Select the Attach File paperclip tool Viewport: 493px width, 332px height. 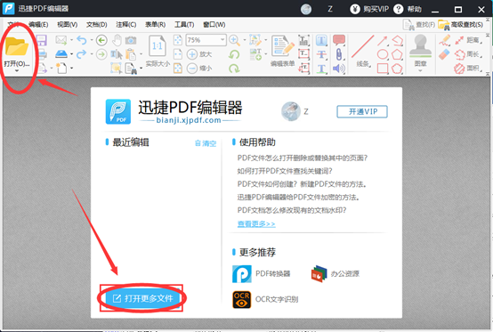pos(339,54)
